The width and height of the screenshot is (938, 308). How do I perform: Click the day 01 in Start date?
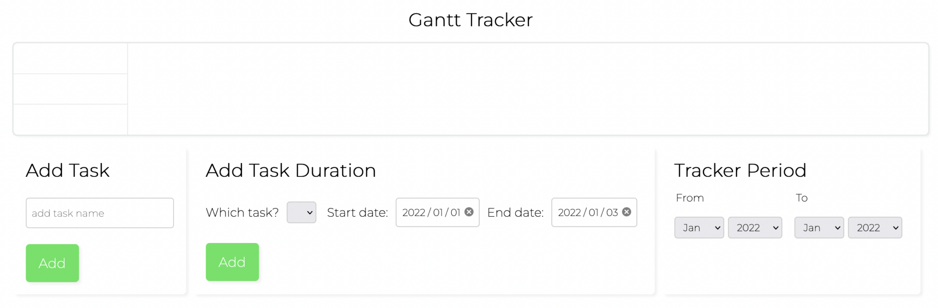click(455, 213)
